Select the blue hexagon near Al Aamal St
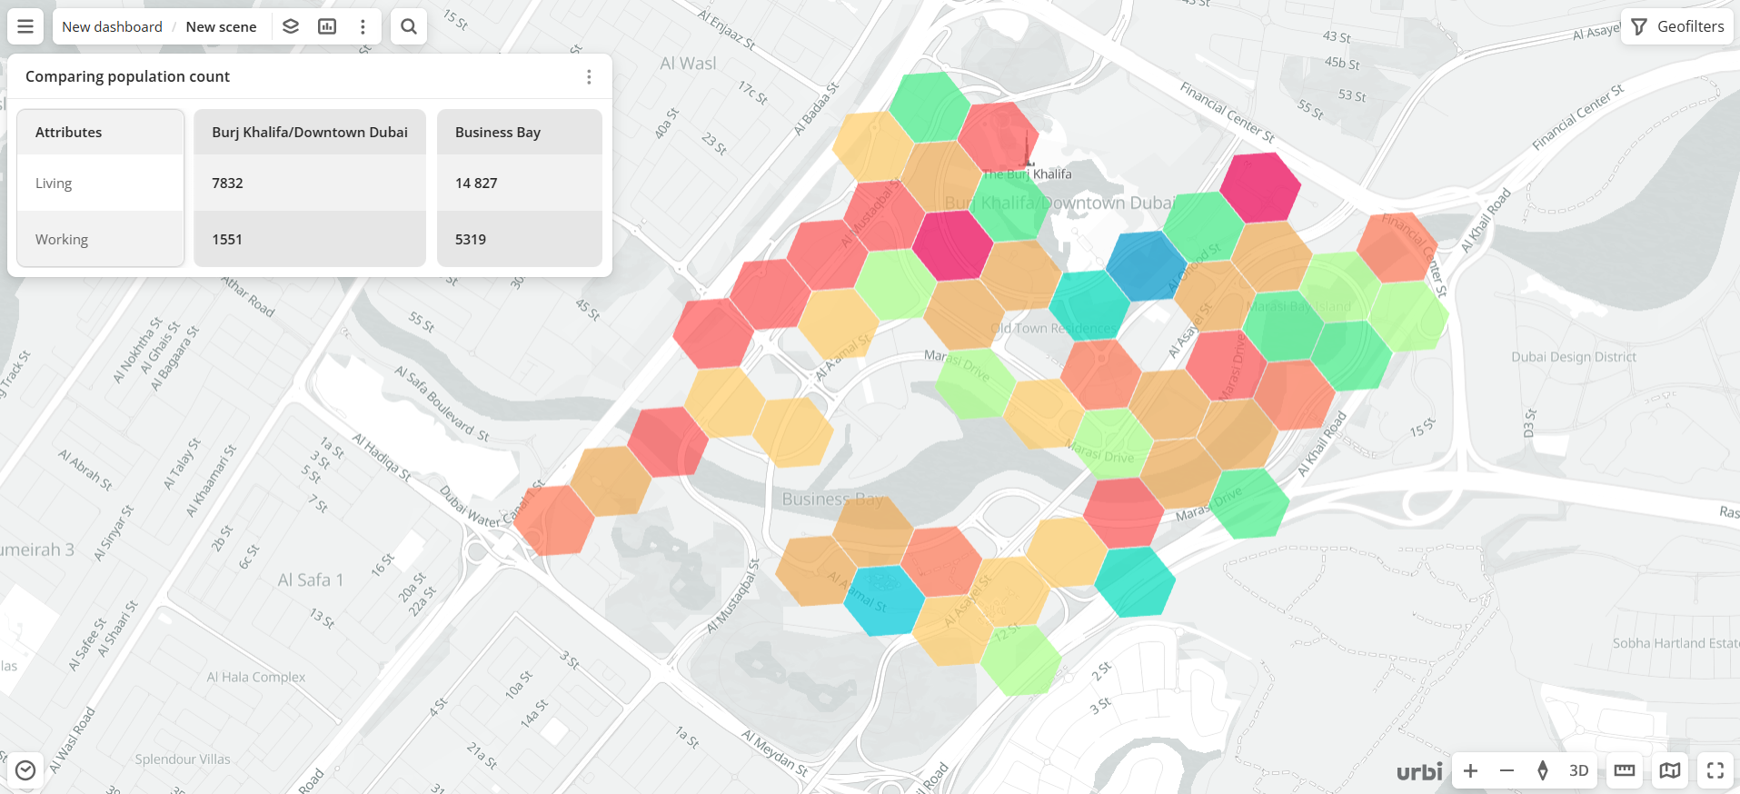The width and height of the screenshot is (1740, 794). tap(883, 600)
